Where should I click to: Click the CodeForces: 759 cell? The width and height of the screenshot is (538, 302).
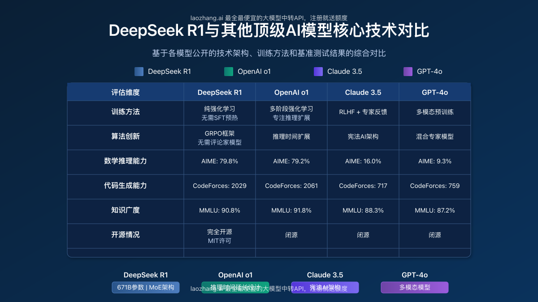pos(435,186)
